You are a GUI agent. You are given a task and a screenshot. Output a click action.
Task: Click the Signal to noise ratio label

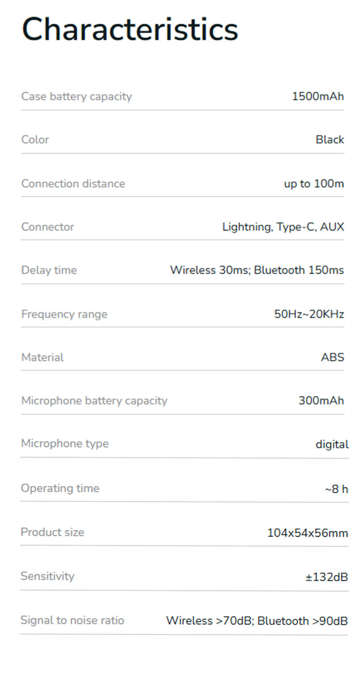pos(72,620)
